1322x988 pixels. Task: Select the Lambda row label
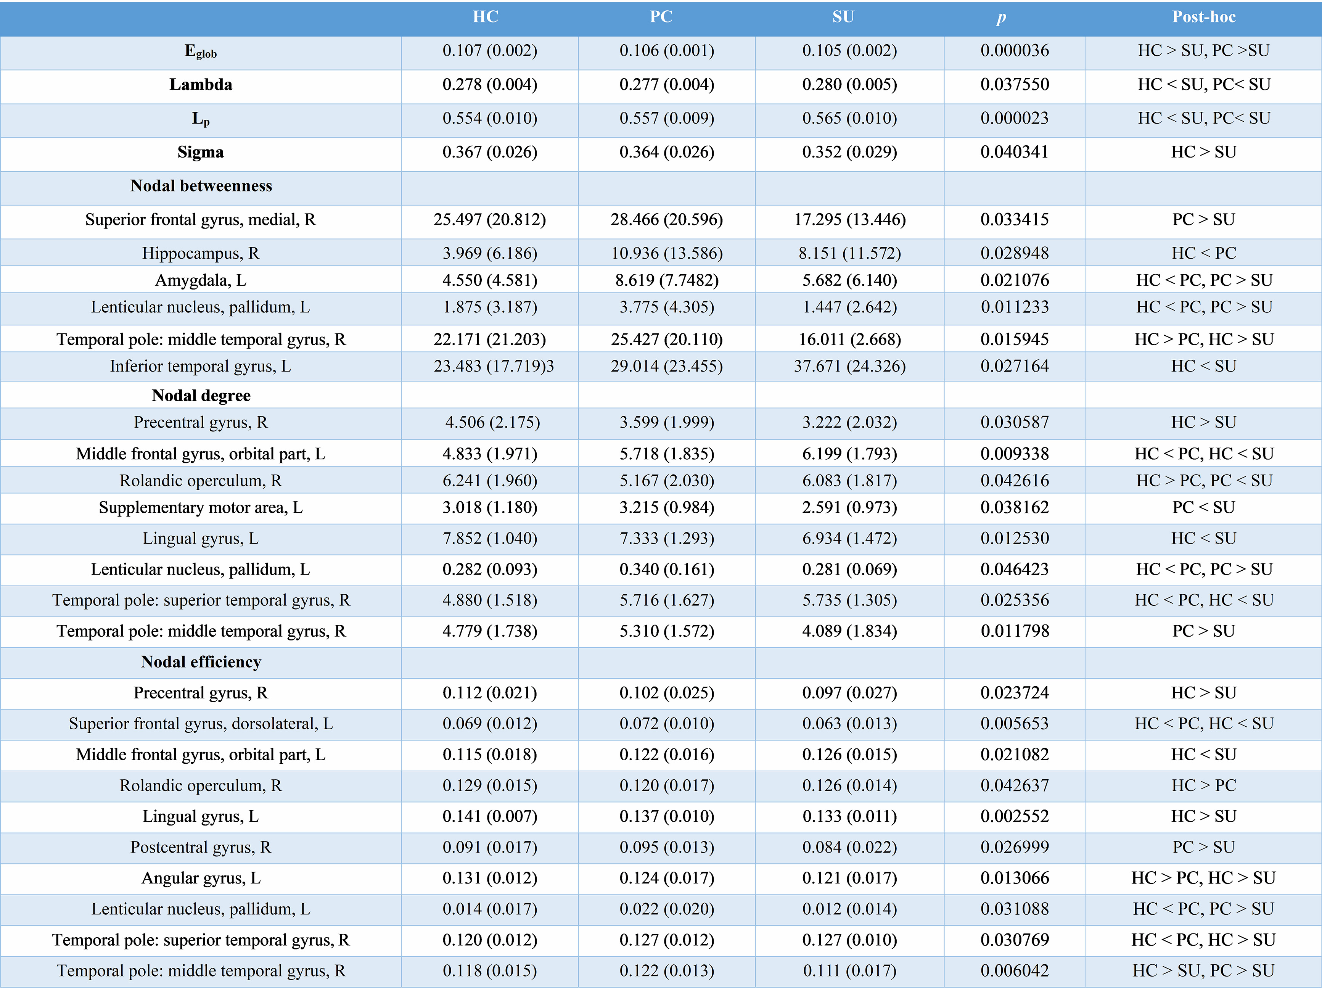point(200,85)
